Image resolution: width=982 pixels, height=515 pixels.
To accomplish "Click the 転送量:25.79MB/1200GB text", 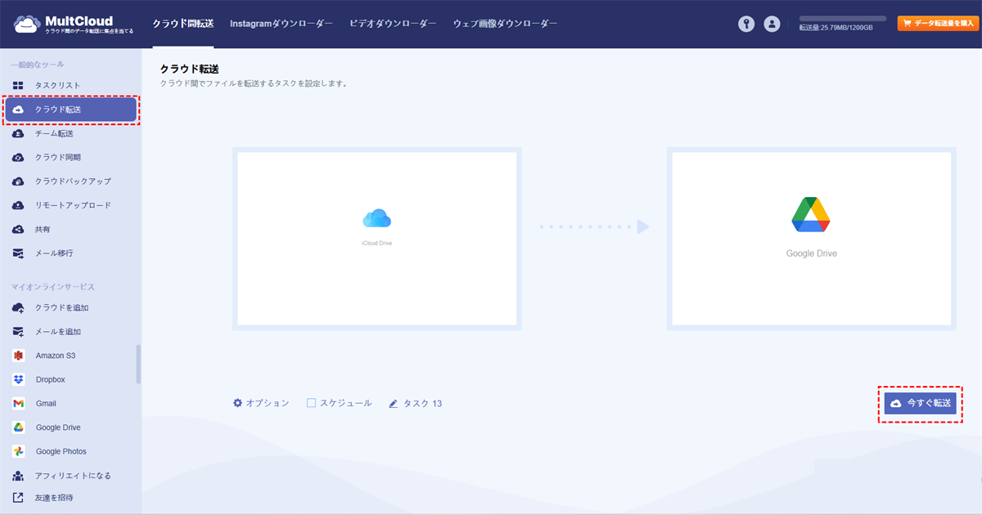I will click(836, 28).
